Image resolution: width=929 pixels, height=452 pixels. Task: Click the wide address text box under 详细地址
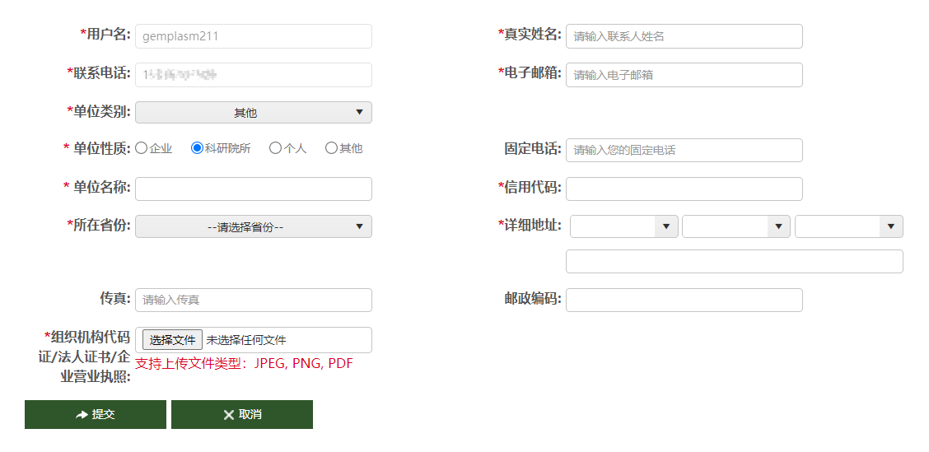pos(734,262)
